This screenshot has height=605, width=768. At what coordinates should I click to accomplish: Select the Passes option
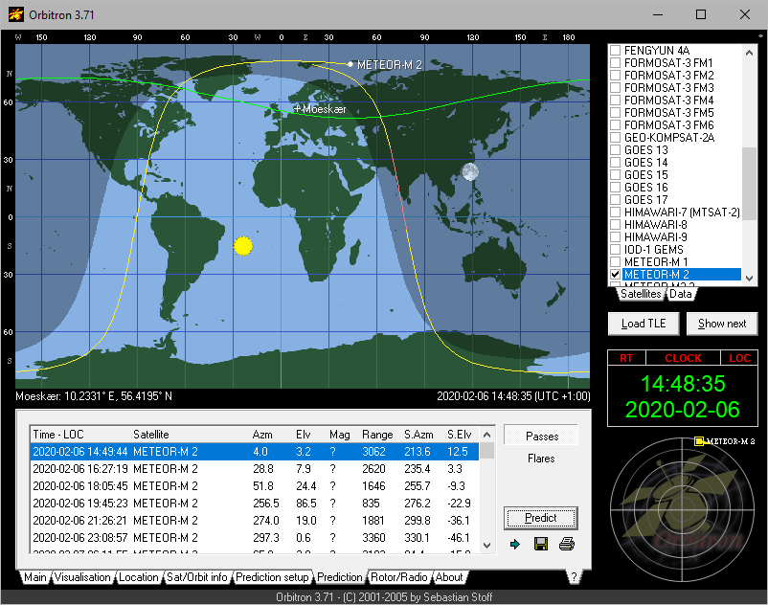[x=541, y=437]
